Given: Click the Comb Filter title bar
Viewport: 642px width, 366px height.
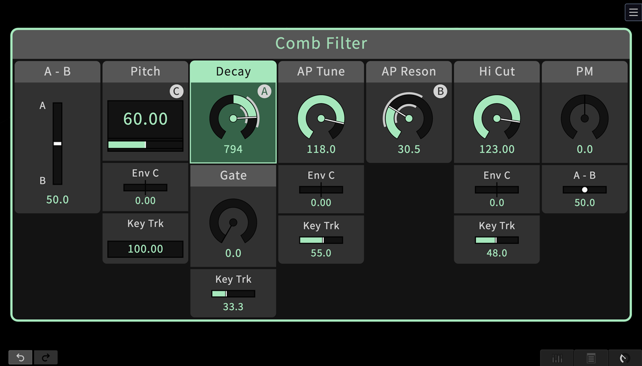Looking at the screenshot, I should [321, 44].
